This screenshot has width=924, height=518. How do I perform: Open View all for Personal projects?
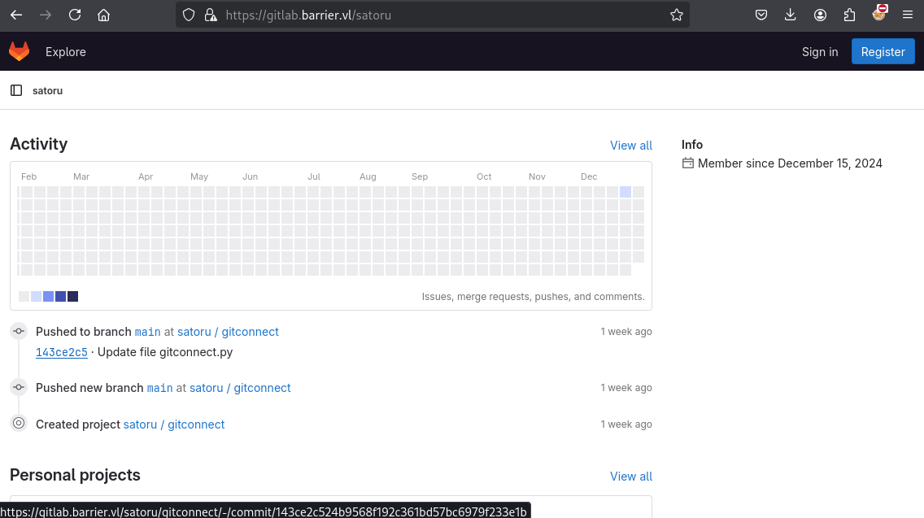[630, 477]
